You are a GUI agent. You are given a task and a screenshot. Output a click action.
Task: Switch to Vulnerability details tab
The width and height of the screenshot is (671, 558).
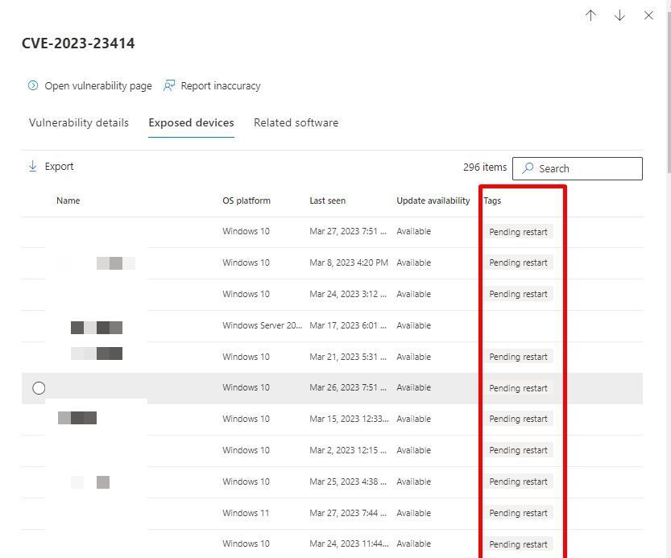coord(79,123)
